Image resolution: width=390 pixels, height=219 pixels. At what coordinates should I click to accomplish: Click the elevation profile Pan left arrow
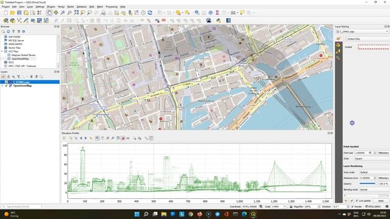(x=81, y=138)
